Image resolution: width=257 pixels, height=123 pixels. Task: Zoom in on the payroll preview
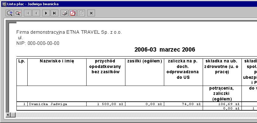pyautogui.click(x=10, y=13)
